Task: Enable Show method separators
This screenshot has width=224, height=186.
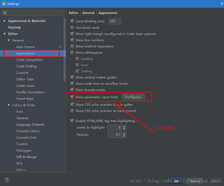Action: pos(72,46)
